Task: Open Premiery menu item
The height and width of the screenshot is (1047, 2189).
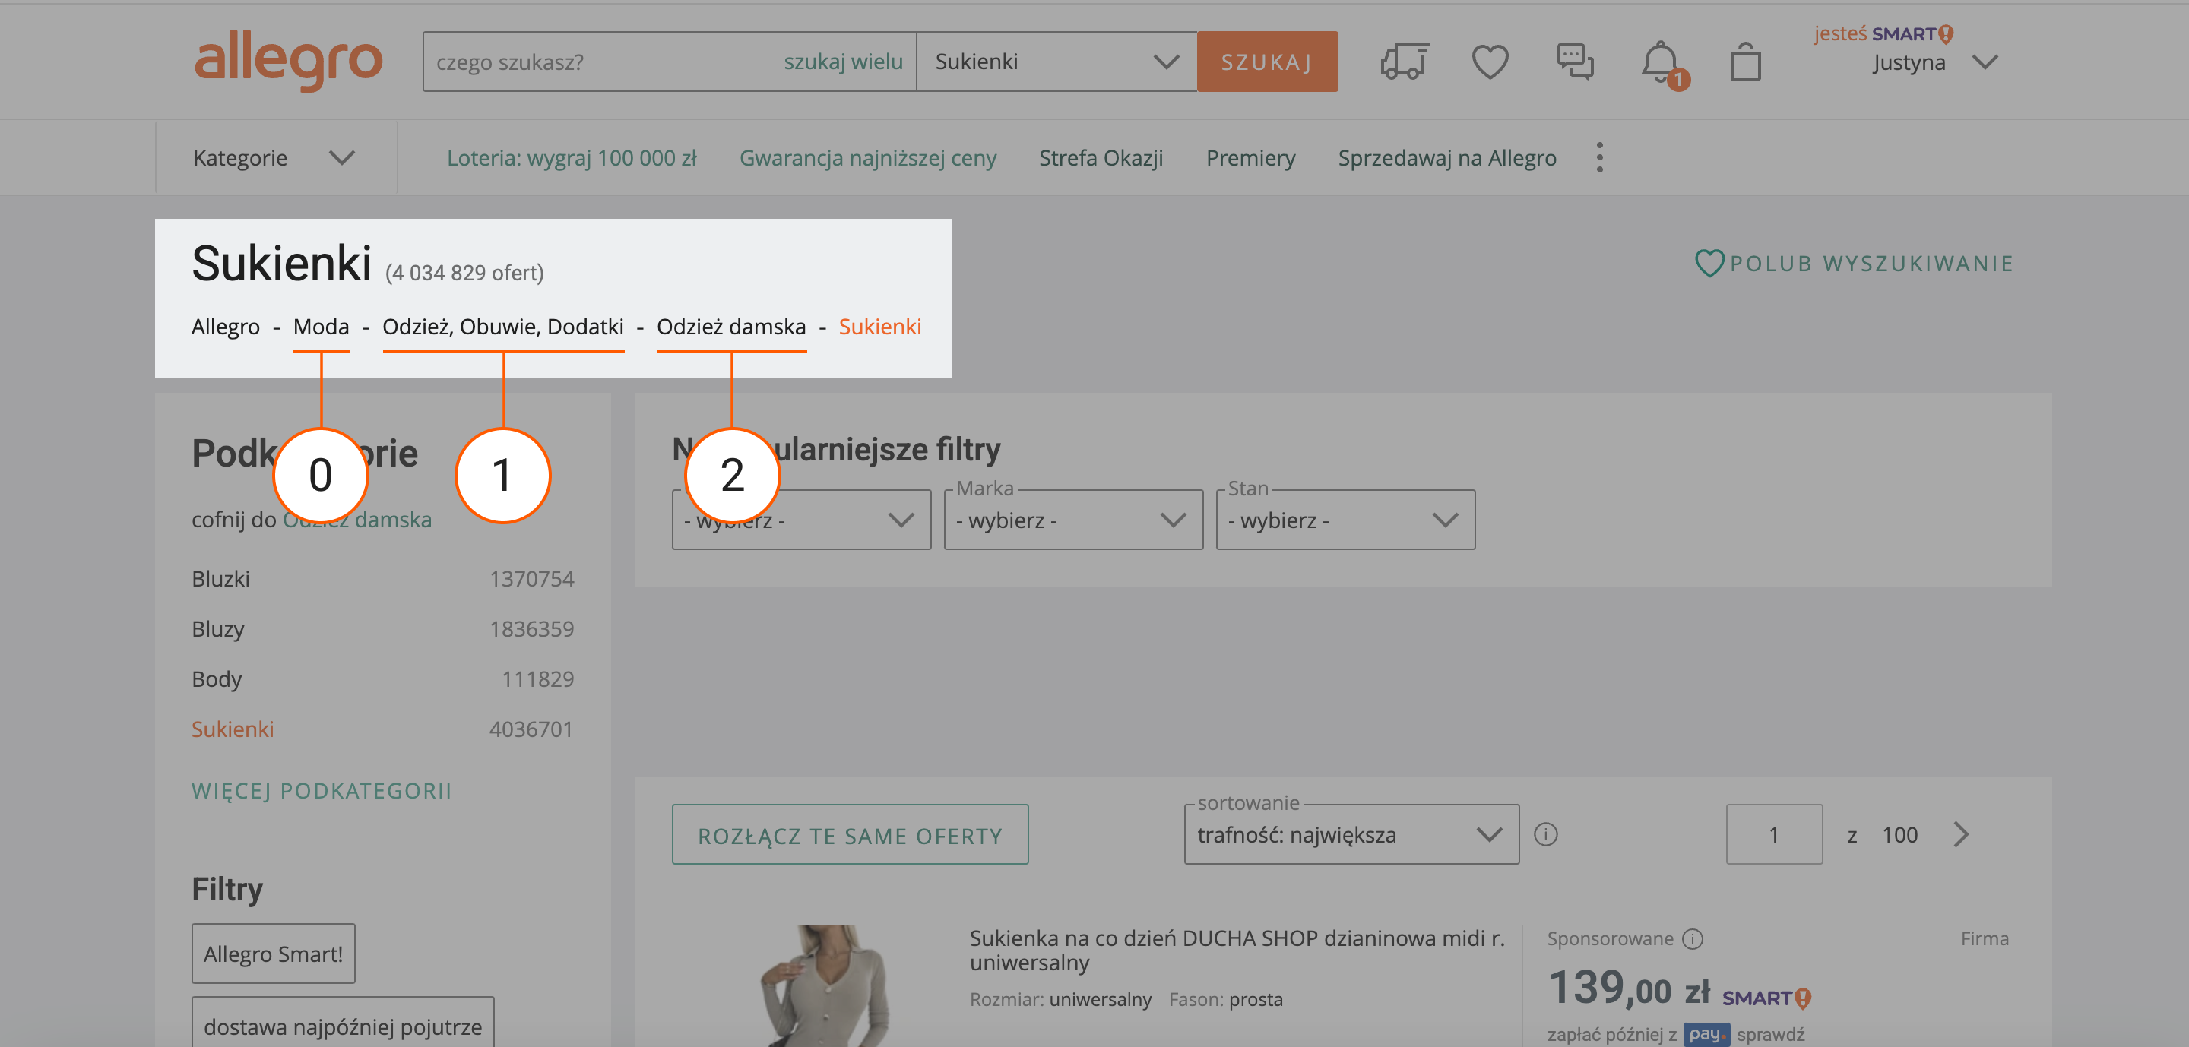Action: click(x=1250, y=158)
